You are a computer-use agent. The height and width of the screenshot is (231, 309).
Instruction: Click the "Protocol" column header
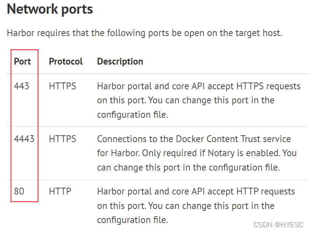tap(65, 62)
